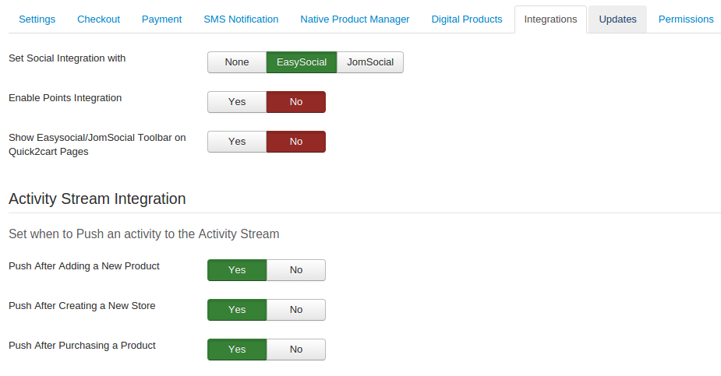Viewport: 721px width, 376px height.
Task: Show the social toolbar on Quick2cart pages
Action: [237, 142]
